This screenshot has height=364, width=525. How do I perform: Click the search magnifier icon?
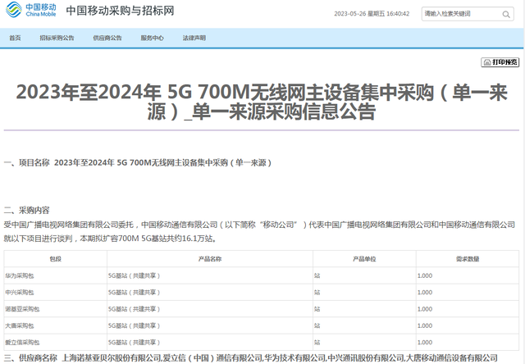tap(506, 15)
